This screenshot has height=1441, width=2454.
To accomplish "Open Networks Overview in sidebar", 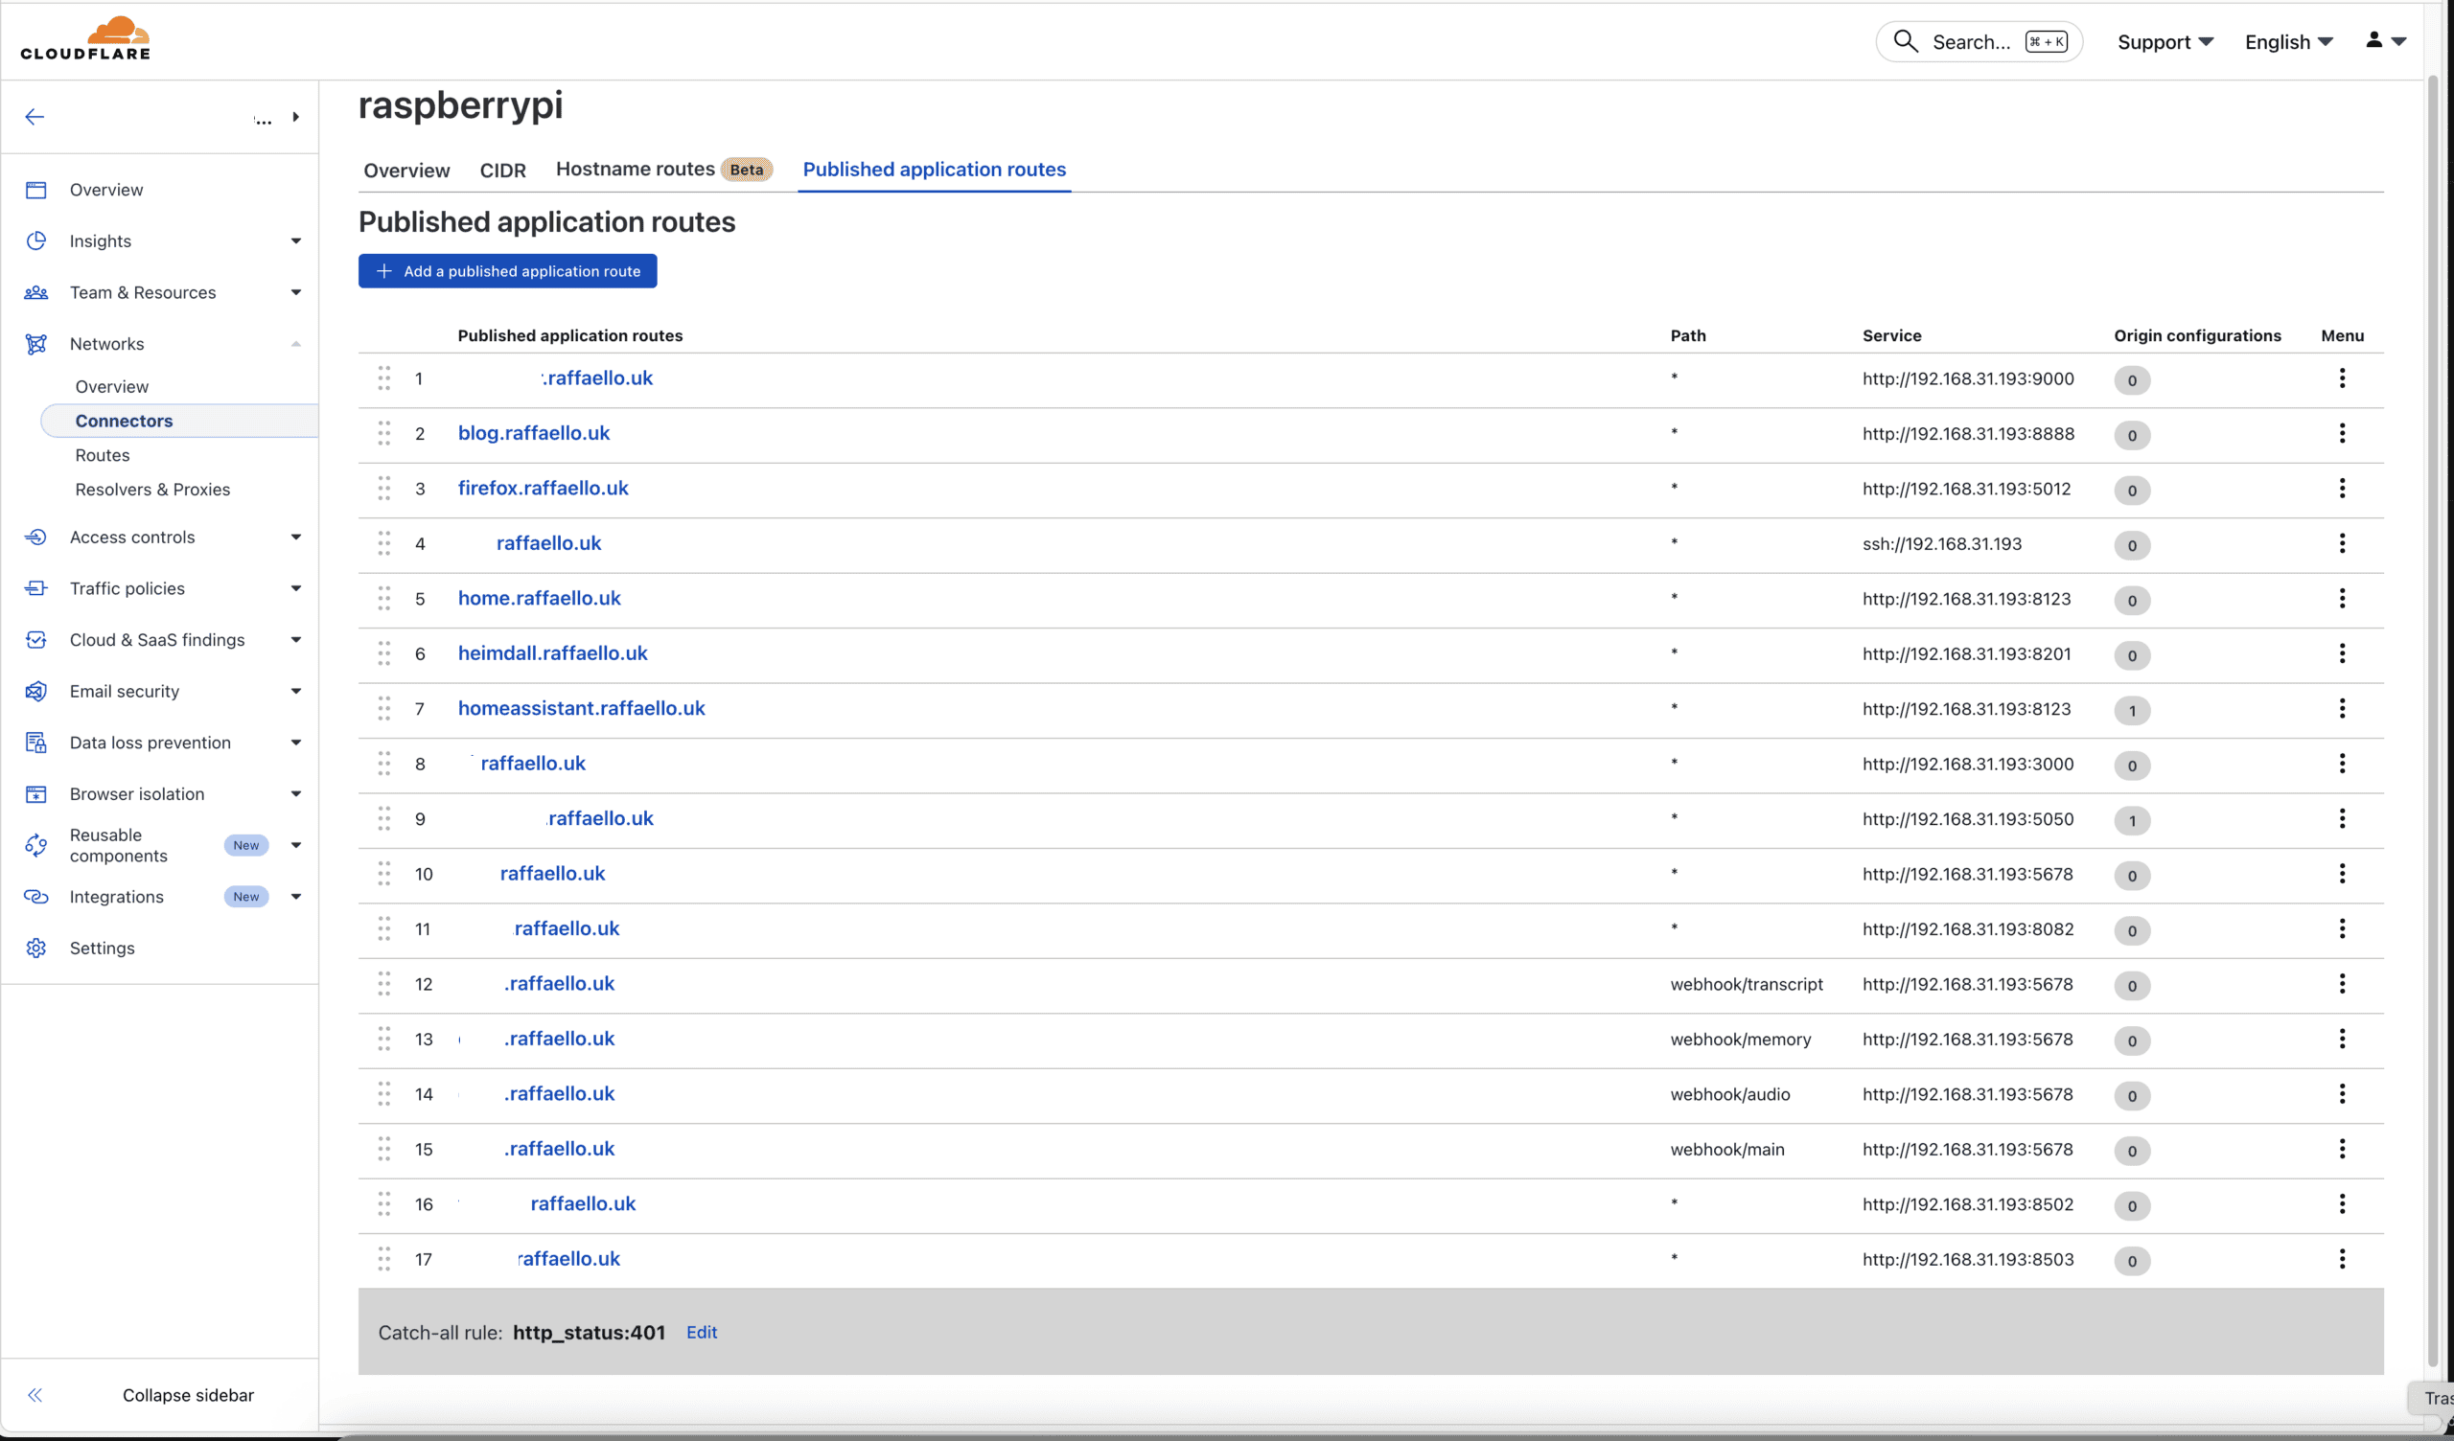I will click(112, 386).
